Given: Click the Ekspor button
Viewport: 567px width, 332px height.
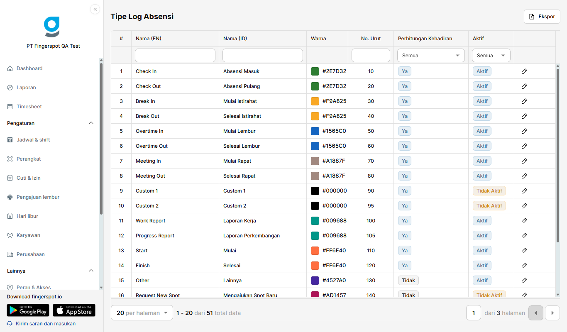Looking at the screenshot, I should pyautogui.click(x=542, y=17).
